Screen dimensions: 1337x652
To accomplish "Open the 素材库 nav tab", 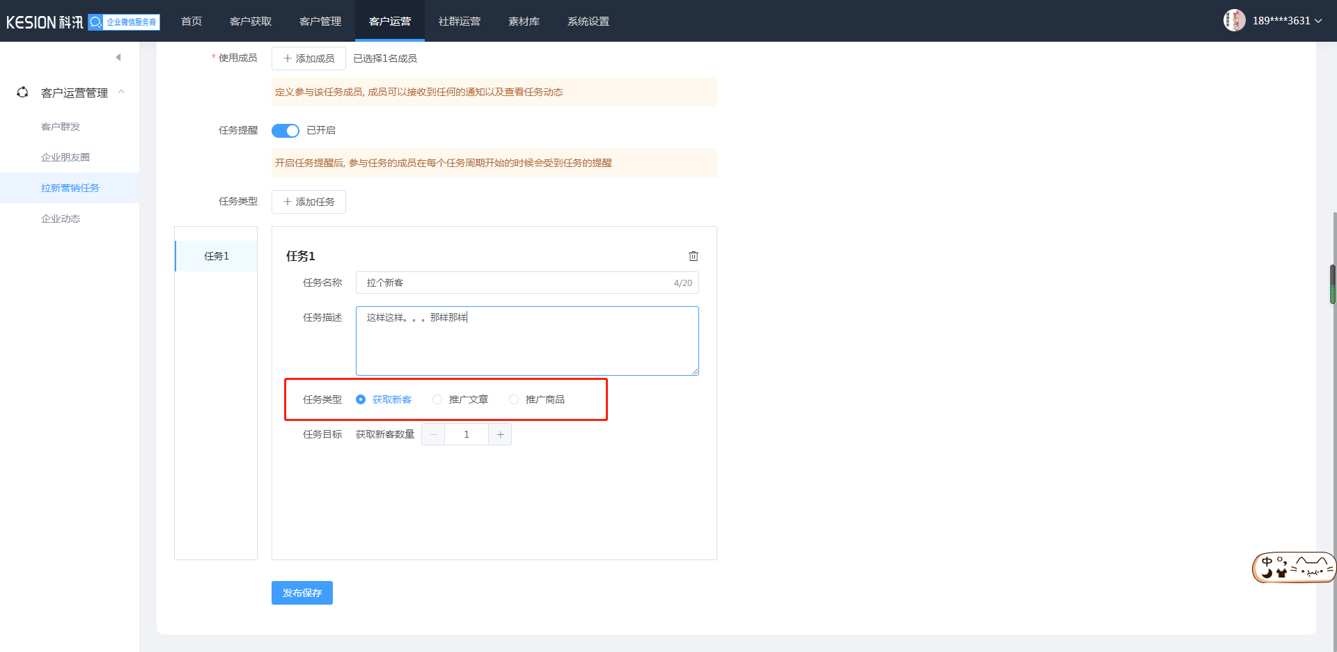I will click(524, 21).
